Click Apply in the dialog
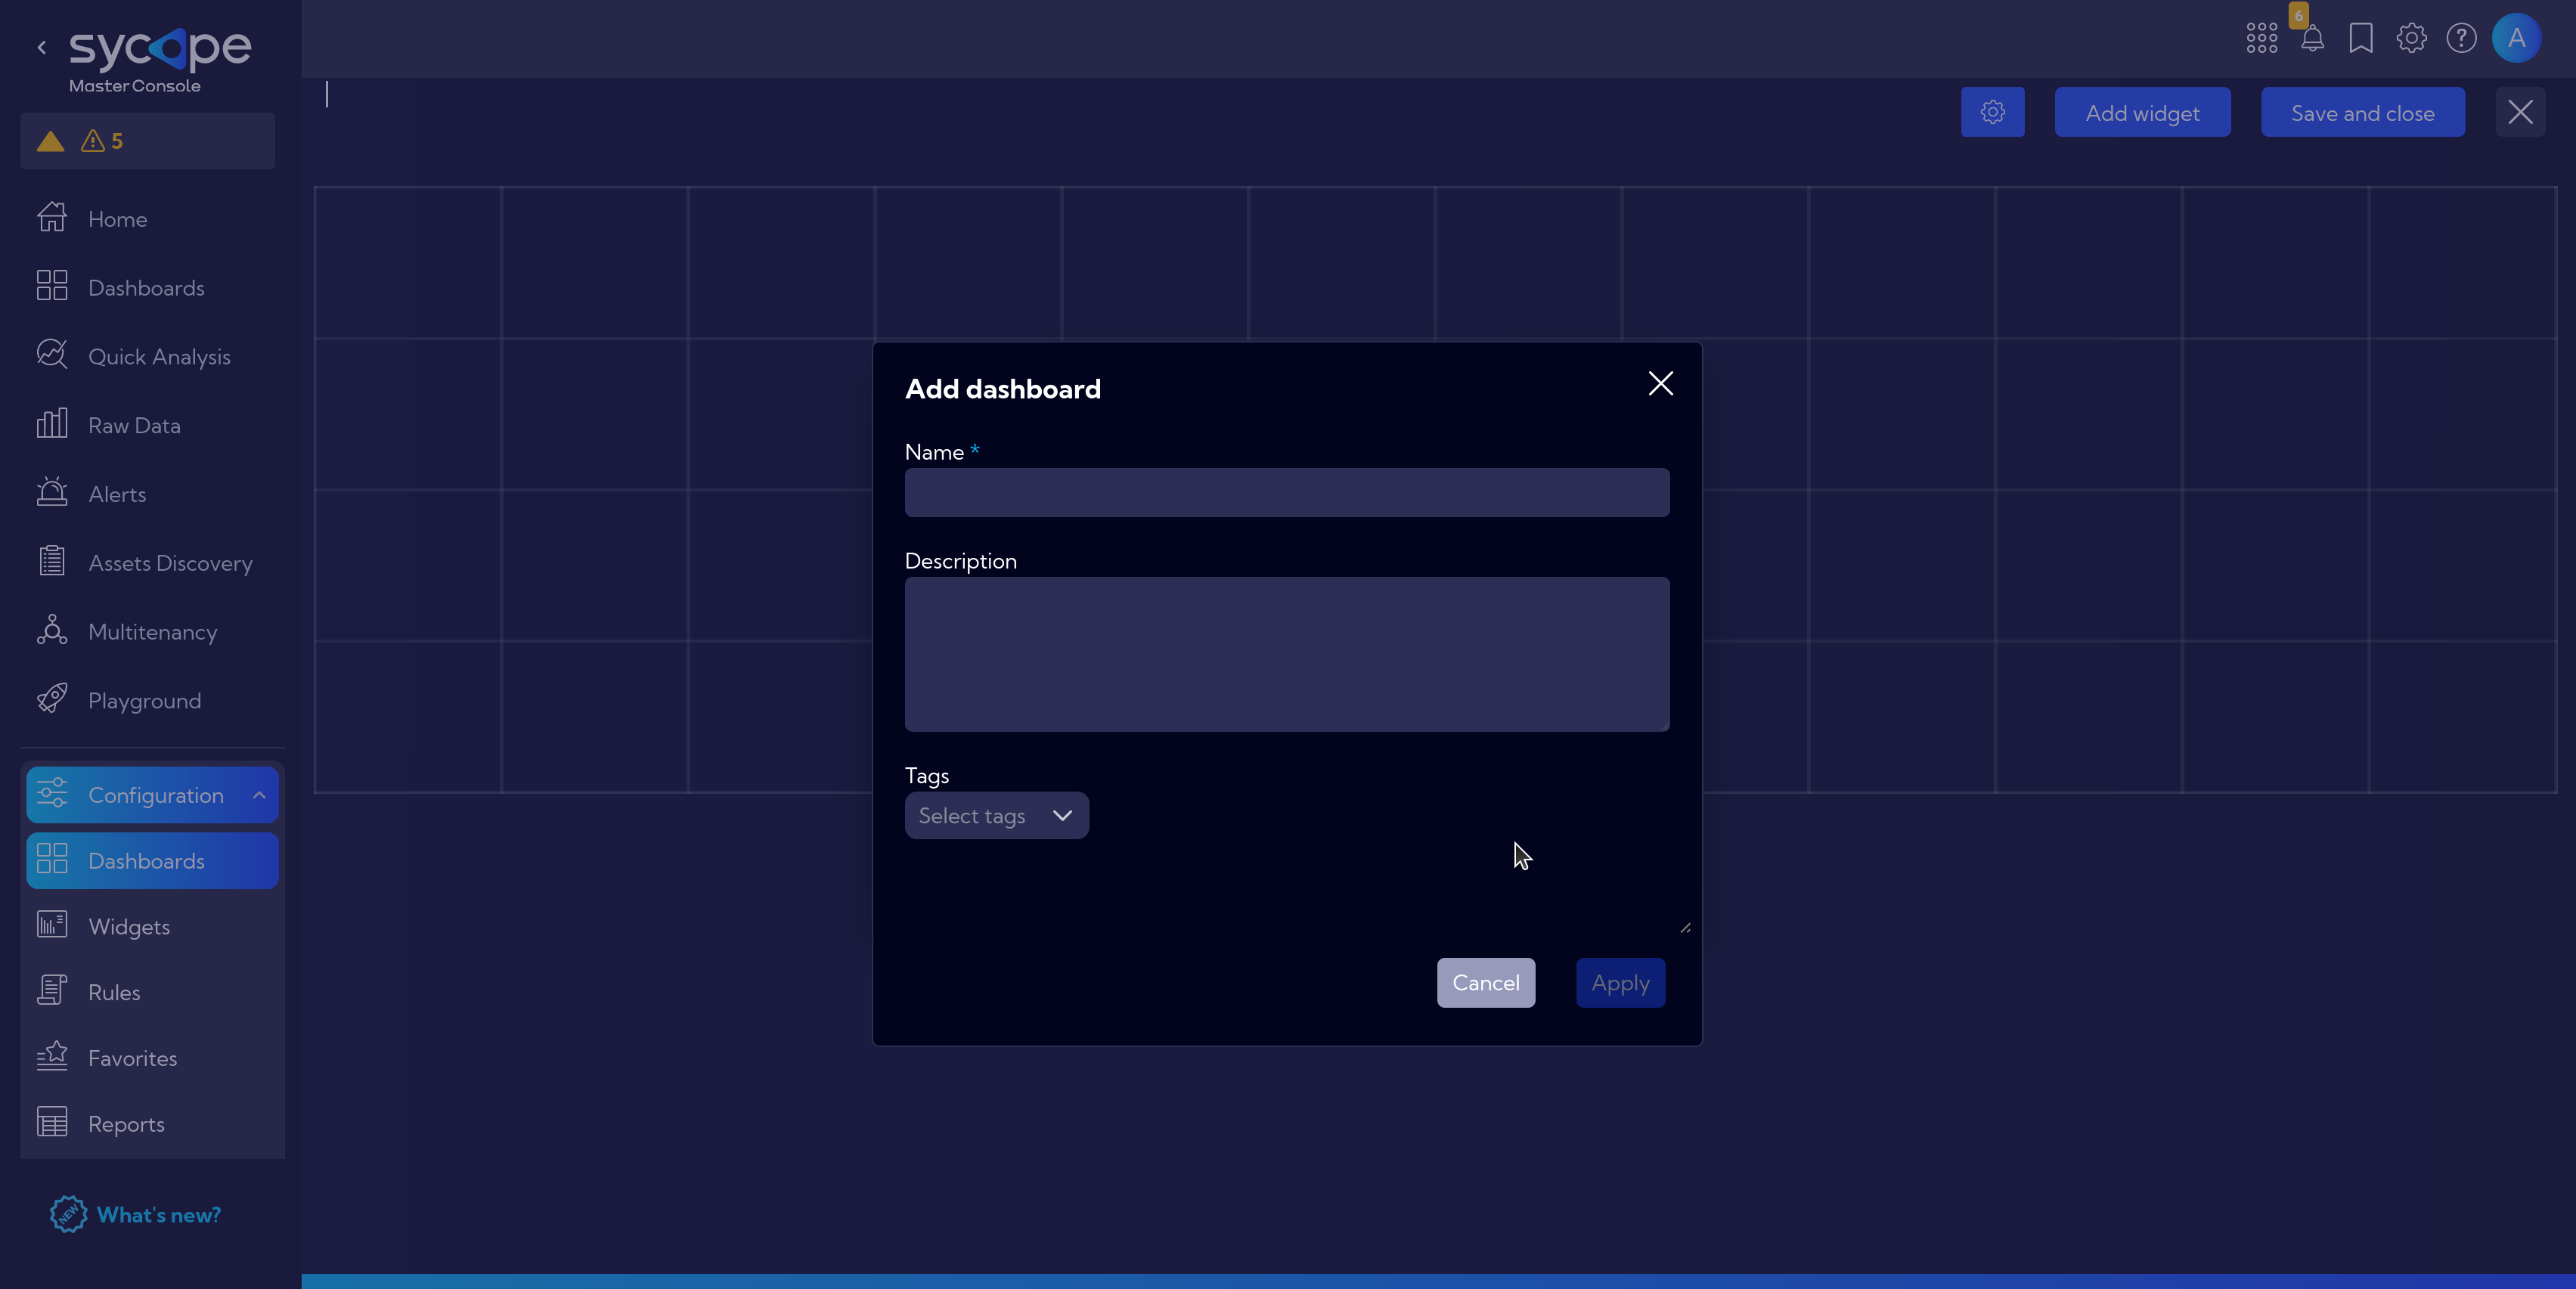The image size is (2576, 1289). pos(1621,984)
